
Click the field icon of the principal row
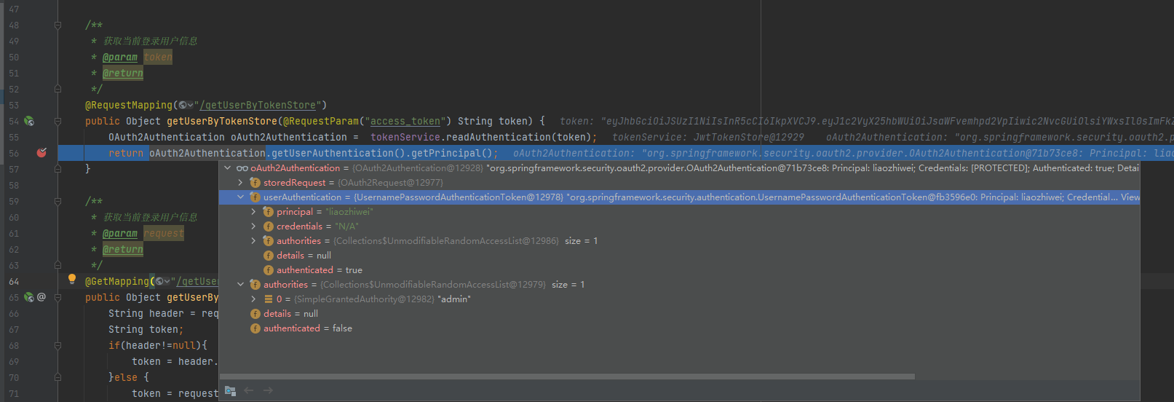(x=268, y=212)
